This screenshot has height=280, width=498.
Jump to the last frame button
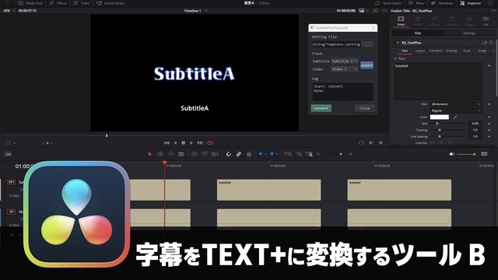pyautogui.click(x=200, y=143)
